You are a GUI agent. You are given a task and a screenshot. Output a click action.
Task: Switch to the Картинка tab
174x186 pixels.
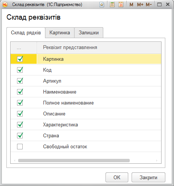point(60,32)
